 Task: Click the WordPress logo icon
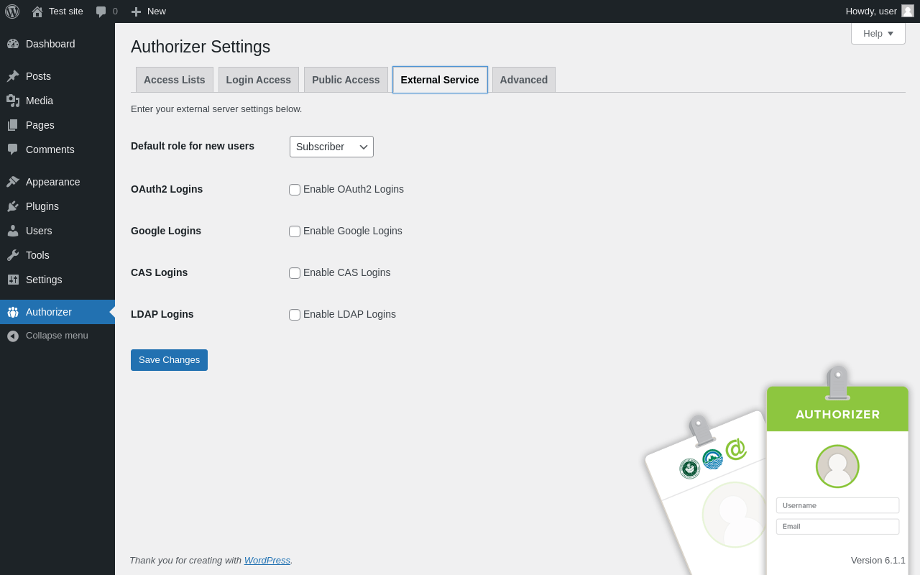pos(12,11)
